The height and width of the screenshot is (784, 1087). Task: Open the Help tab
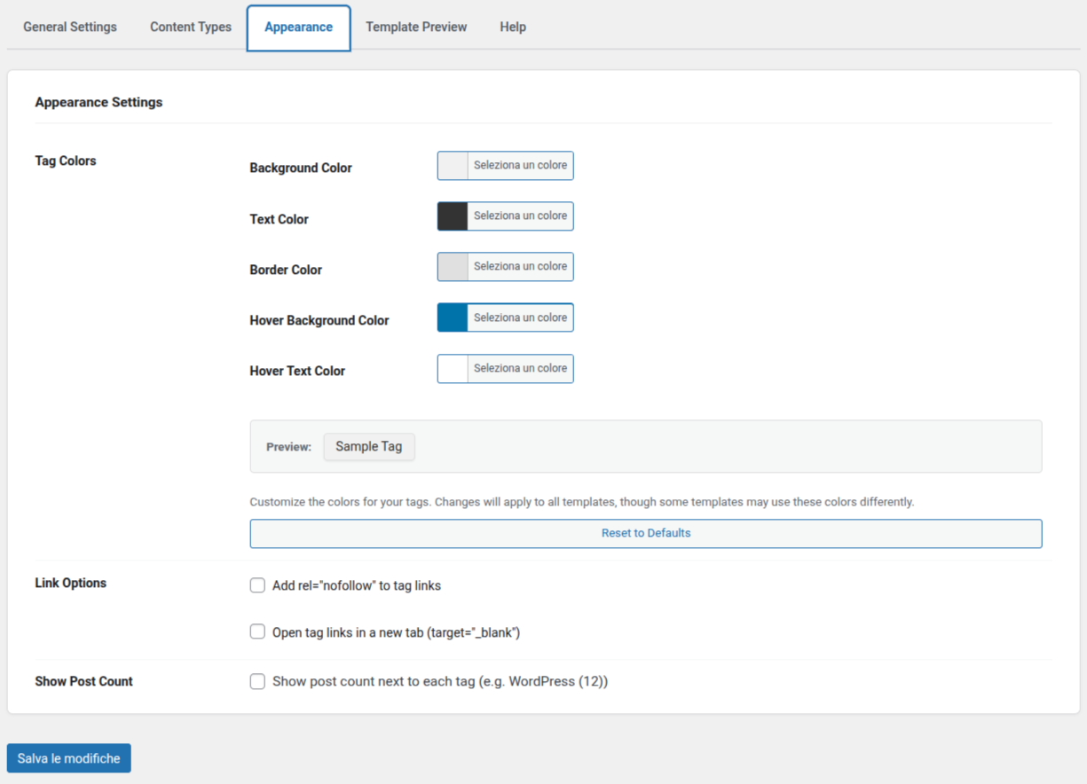513,27
